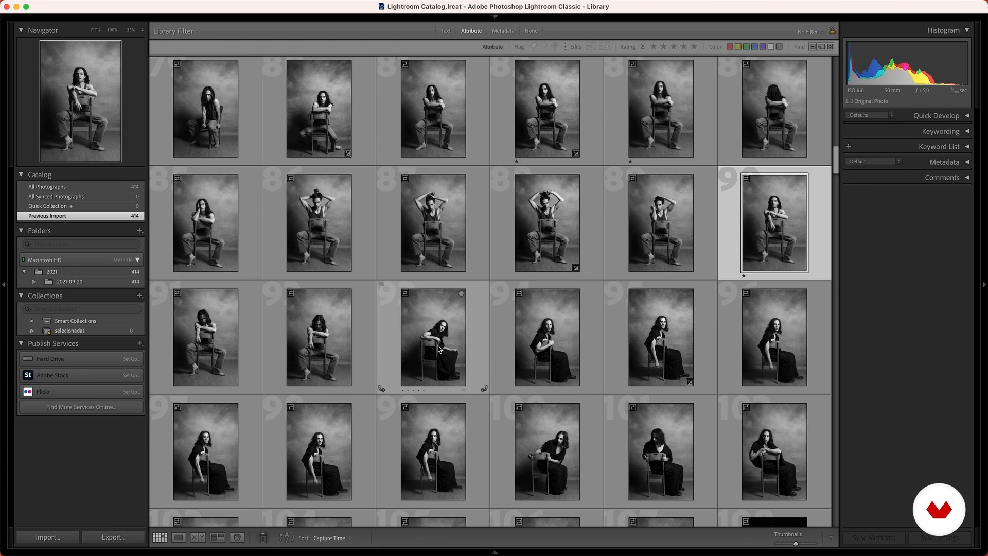Switch to Grid view icon
Image resolution: width=988 pixels, height=556 pixels.
160,537
